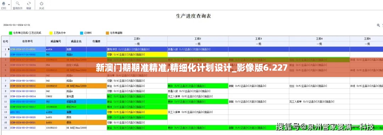Screen dimensions: 383x135
Task: Select task SCBN-2024-08-16-00012
Action: 28,86
